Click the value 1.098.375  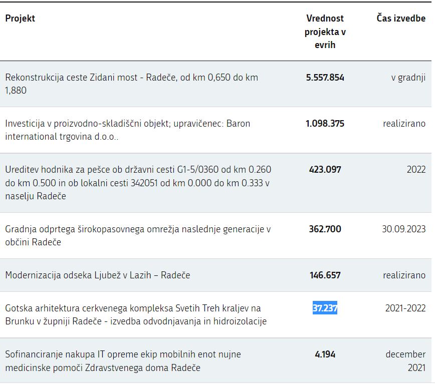(325, 124)
